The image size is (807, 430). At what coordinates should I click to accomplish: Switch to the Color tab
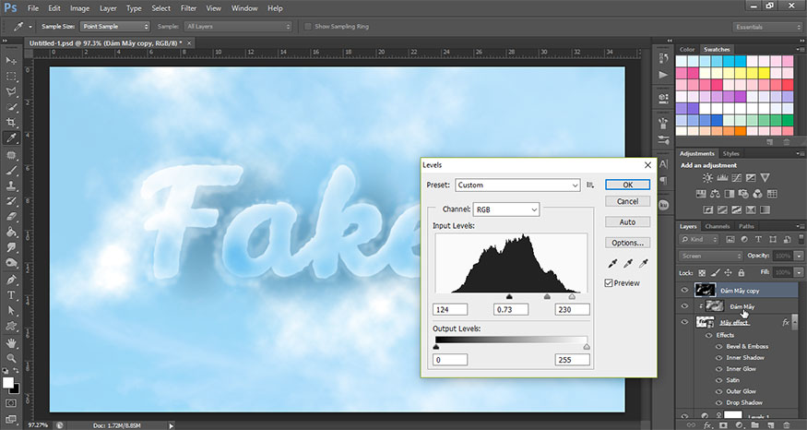click(x=687, y=50)
